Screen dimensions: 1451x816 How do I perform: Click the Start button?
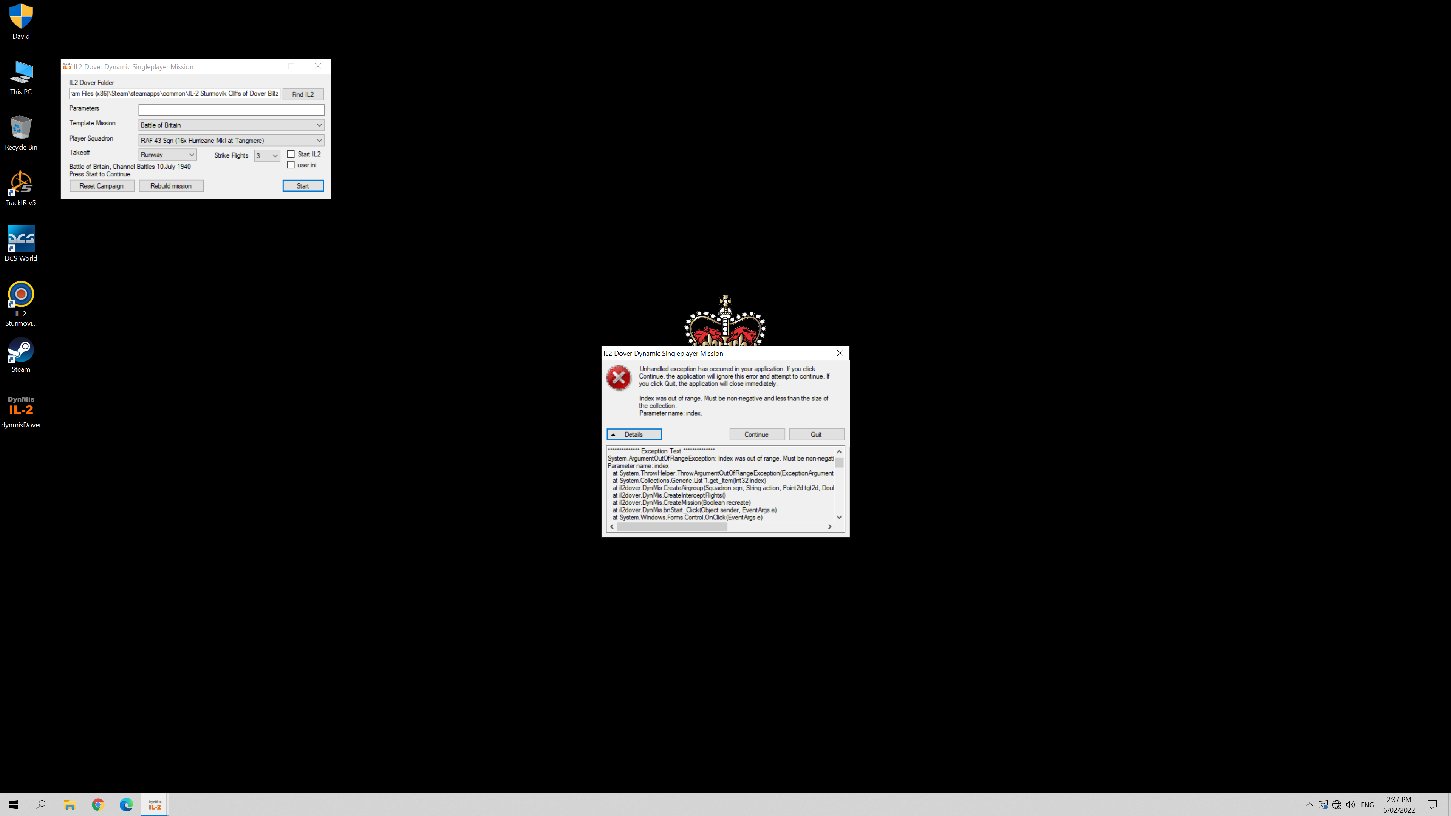[x=303, y=186]
